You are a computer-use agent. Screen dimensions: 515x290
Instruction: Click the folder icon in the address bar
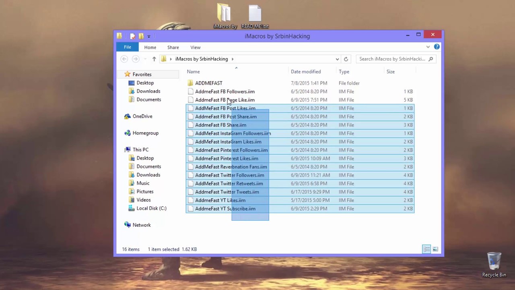163,59
